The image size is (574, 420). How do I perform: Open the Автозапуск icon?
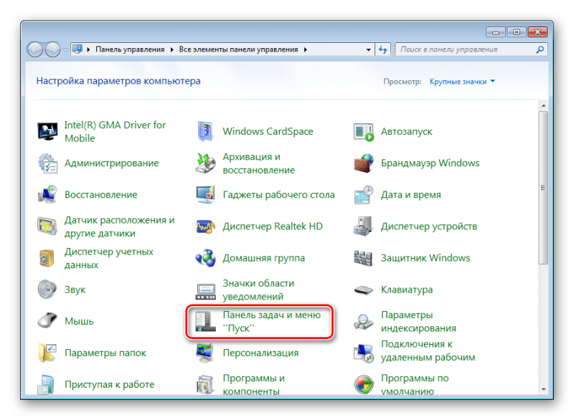(364, 132)
